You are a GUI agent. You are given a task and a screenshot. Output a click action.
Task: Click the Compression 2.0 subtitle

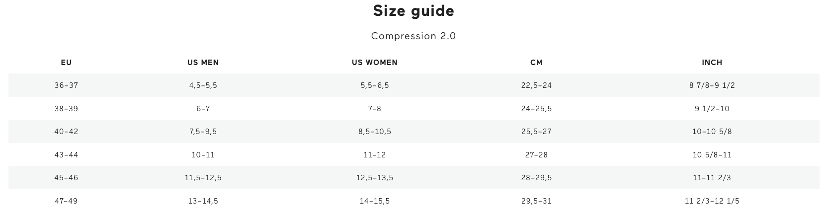[413, 36]
